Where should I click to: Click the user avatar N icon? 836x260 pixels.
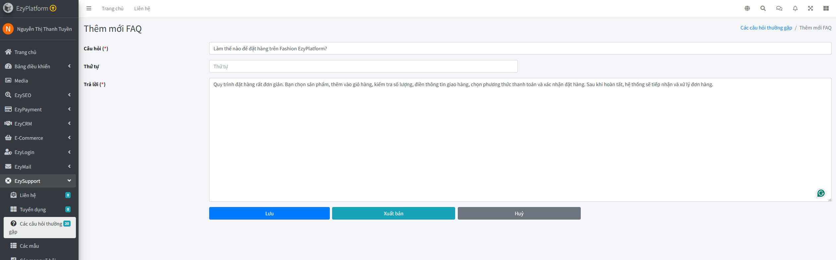[x=8, y=29]
